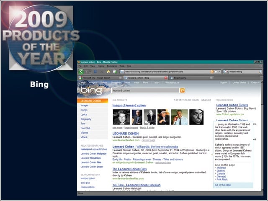Open the MSN link

157,82
